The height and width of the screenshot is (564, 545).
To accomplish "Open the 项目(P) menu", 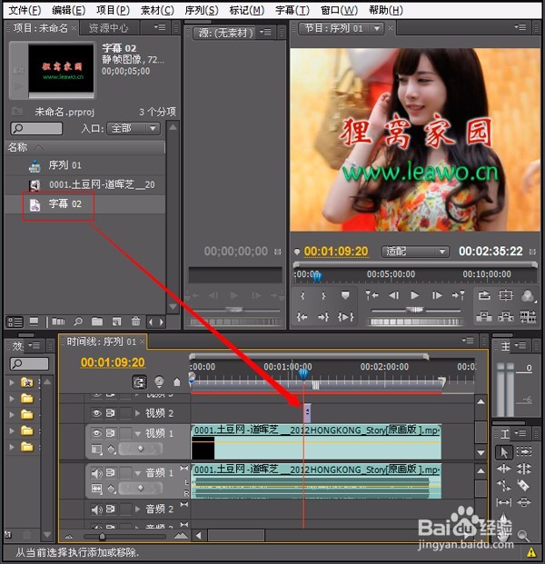I will (x=113, y=10).
